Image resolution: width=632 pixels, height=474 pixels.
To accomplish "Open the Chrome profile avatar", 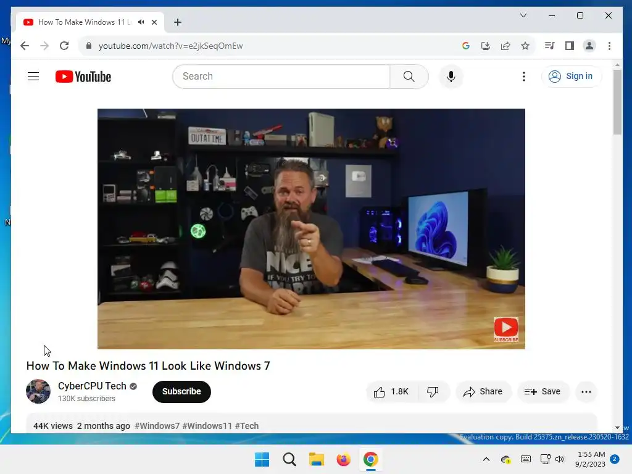I will tap(589, 46).
